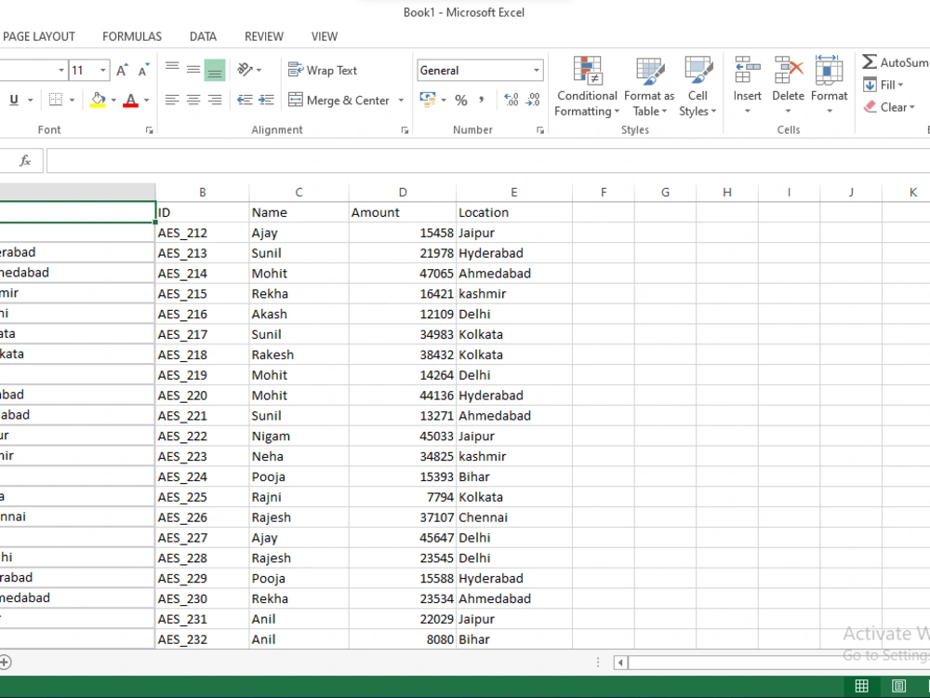
Task: Click the Orientation text rotation icon
Action: (249, 70)
